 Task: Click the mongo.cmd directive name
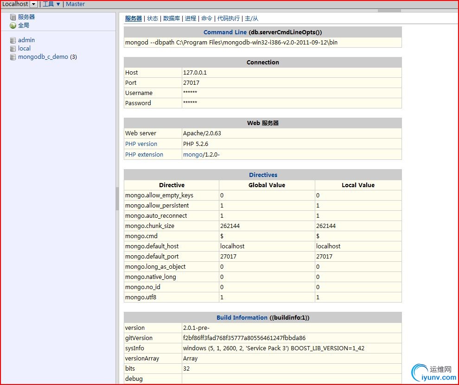pos(141,236)
